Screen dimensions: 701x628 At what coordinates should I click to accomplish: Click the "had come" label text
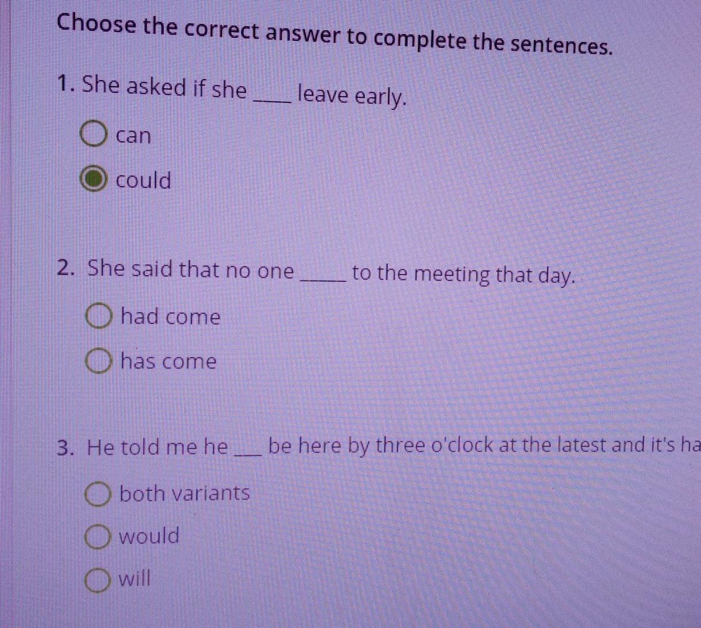(x=171, y=317)
